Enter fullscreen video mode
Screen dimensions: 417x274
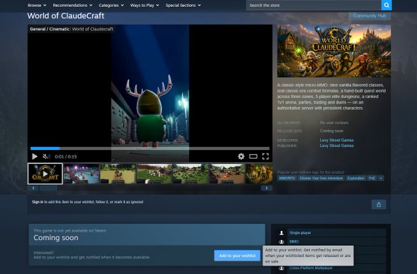coord(266,157)
